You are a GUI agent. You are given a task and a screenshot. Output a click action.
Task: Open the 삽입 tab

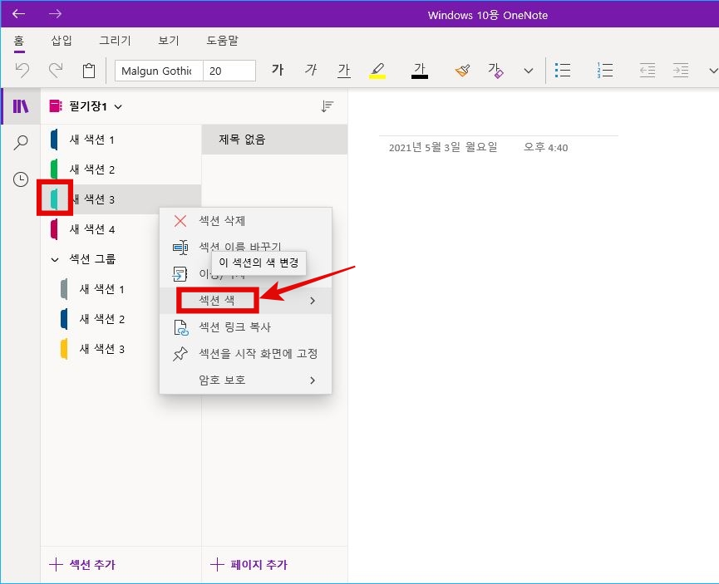[62, 41]
